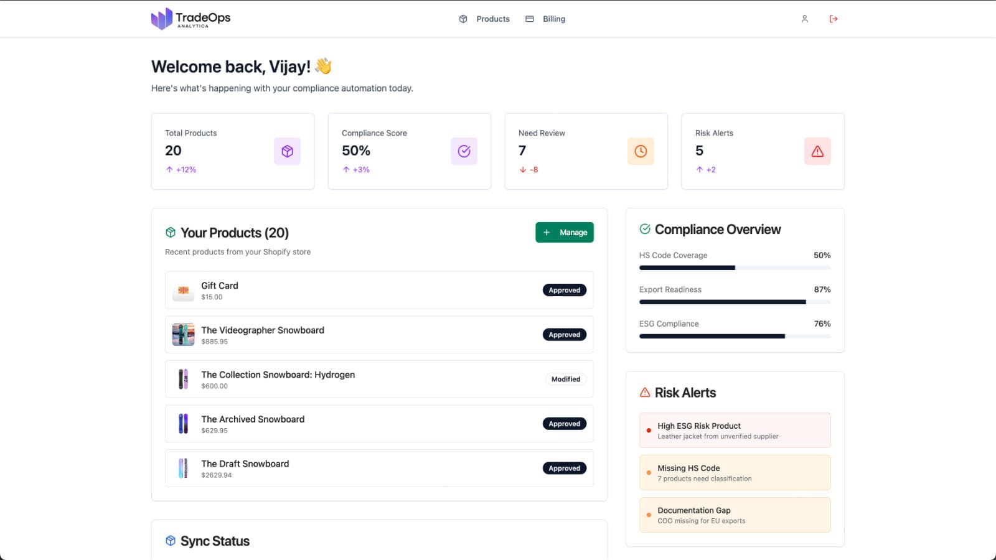Click the HS Code Coverage progress bar
996x560 pixels.
[735, 268]
